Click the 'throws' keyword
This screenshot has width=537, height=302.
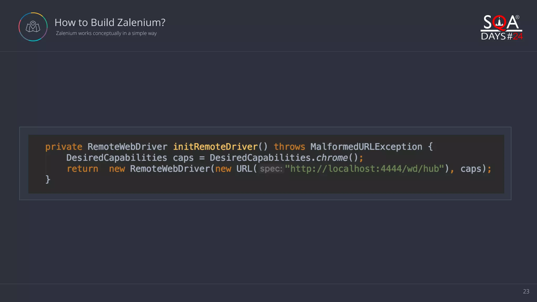(x=289, y=147)
